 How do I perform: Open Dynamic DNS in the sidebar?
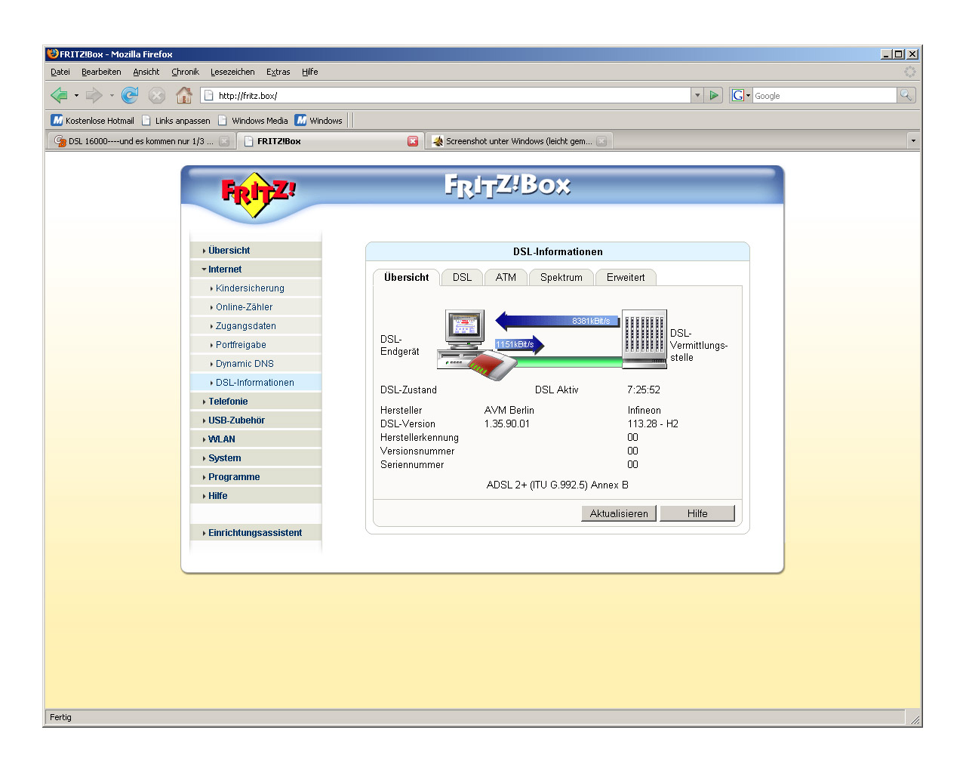pyautogui.click(x=256, y=364)
